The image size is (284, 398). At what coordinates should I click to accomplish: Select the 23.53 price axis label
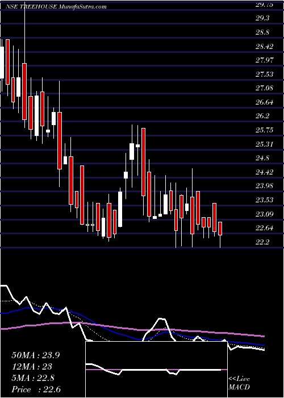point(264,200)
